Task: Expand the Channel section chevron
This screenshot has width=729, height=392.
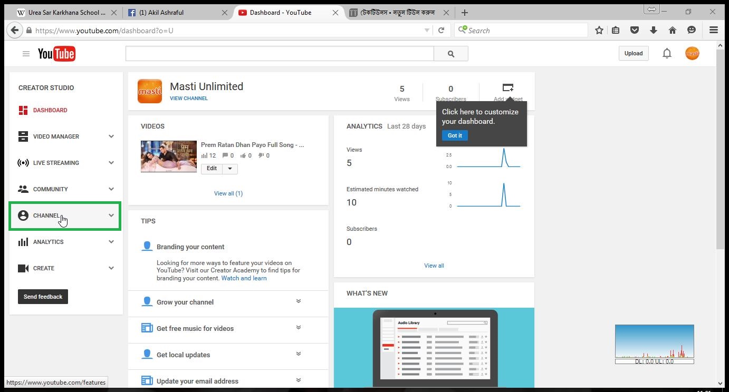Action: click(111, 215)
